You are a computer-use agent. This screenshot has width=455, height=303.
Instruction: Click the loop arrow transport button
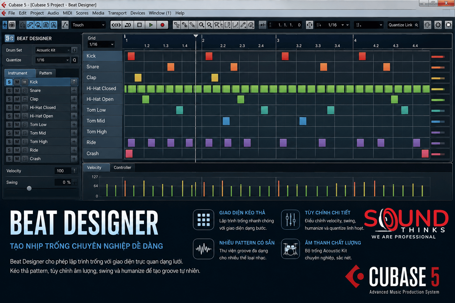coord(128,25)
